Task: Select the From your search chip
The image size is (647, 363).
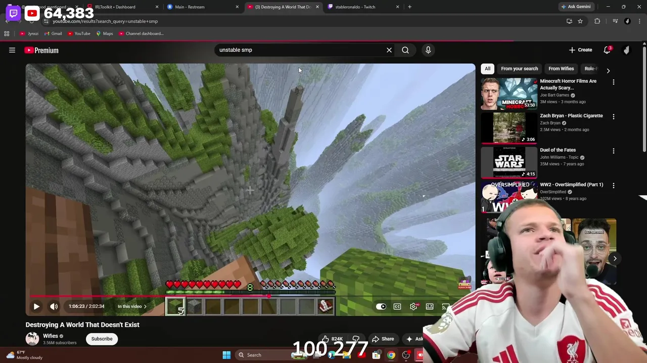Action: (x=519, y=69)
